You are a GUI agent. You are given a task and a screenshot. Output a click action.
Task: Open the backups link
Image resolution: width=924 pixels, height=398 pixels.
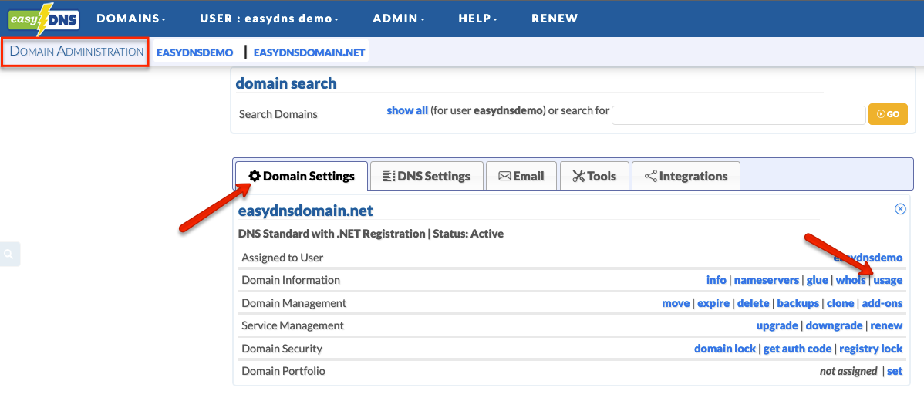798,303
